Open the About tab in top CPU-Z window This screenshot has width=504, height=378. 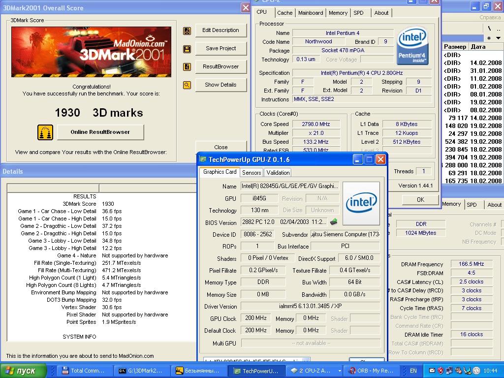[381, 13]
